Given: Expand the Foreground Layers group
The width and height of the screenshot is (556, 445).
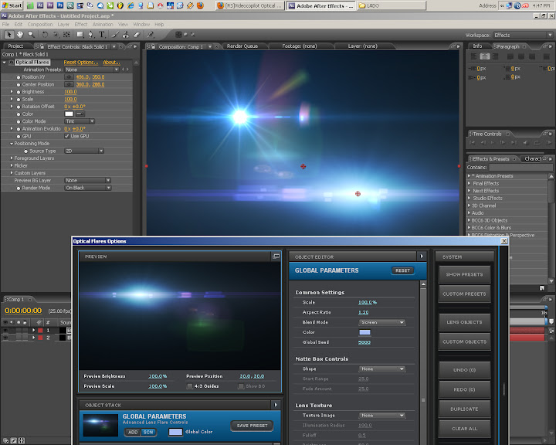Looking at the screenshot, I should pos(12,158).
